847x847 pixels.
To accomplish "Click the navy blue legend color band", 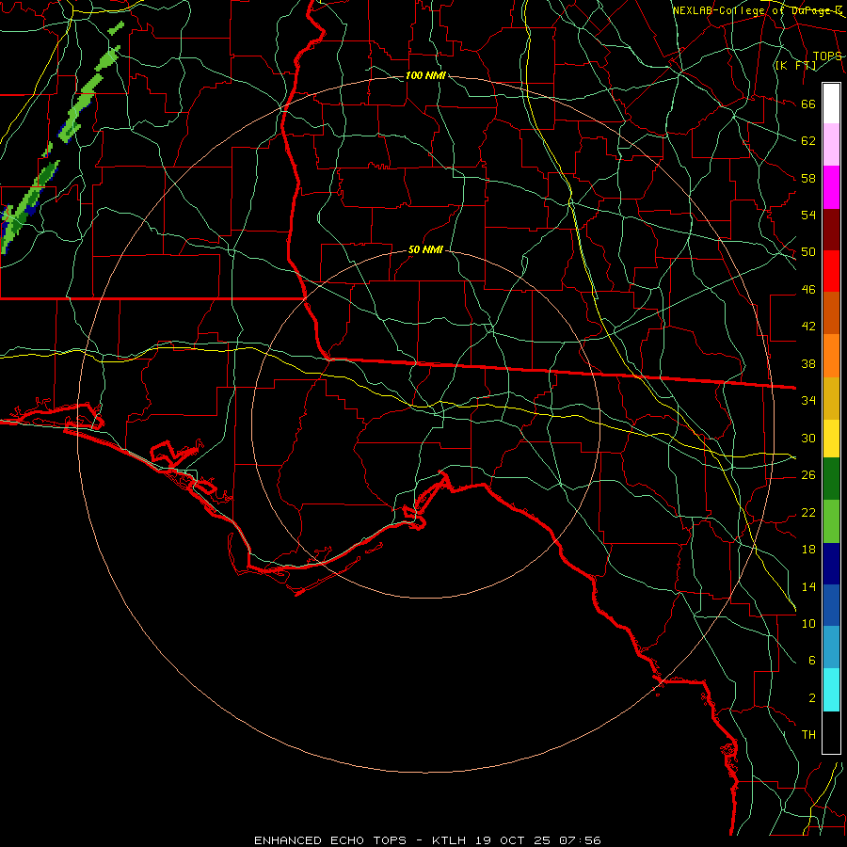I will 831,564.
